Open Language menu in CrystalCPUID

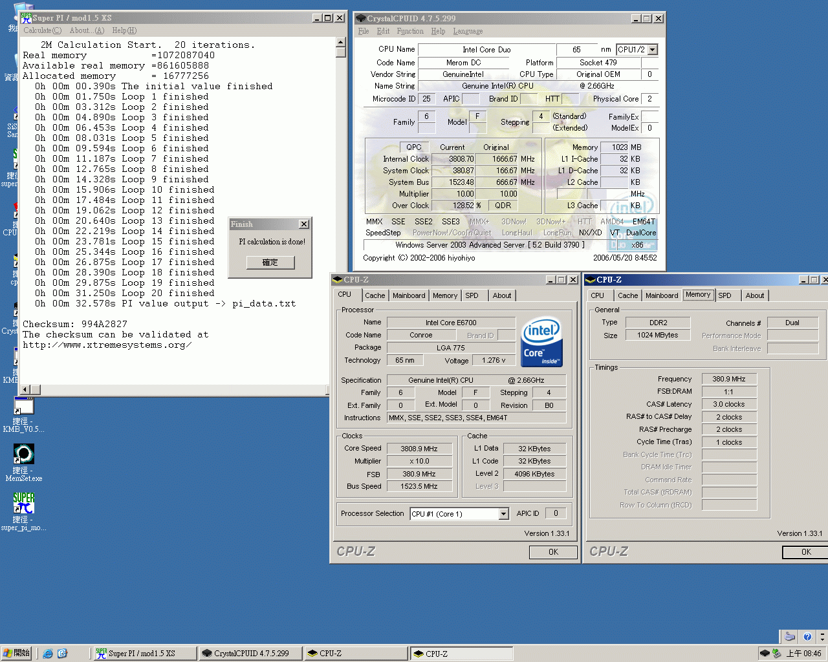tap(468, 31)
